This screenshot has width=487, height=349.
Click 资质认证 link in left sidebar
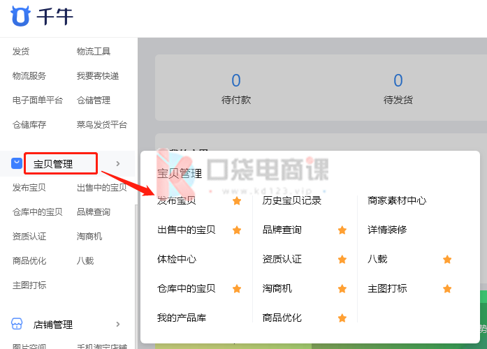click(x=29, y=237)
